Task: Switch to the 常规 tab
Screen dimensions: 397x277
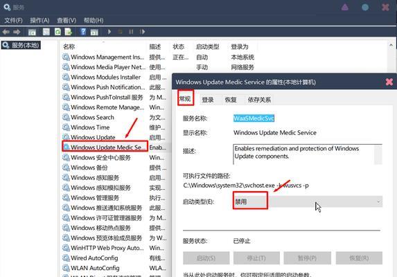Action: 185,98
